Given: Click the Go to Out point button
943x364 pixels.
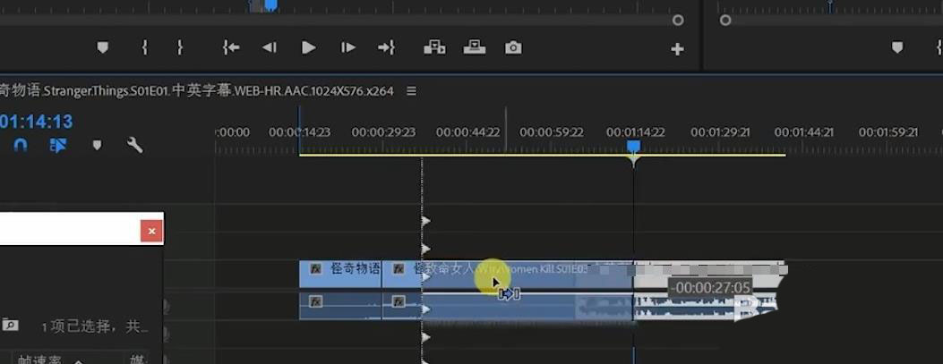Looking at the screenshot, I should 386,48.
